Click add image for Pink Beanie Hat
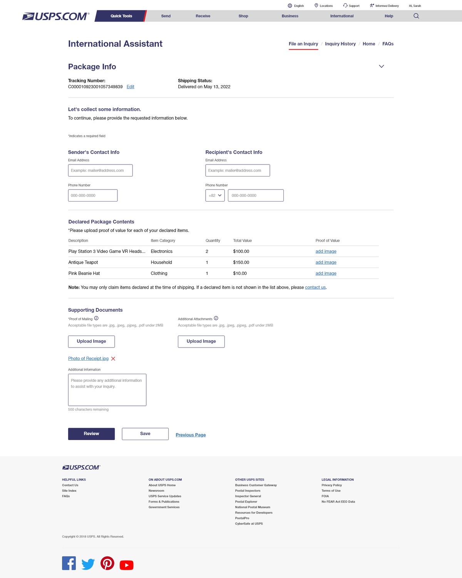 [326, 273]
